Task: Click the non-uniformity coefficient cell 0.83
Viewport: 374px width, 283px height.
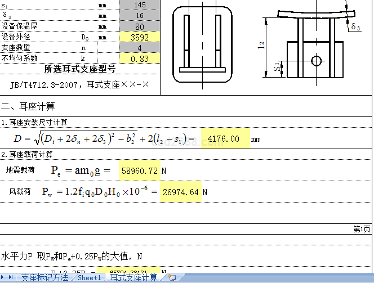Action: point(140,58)
